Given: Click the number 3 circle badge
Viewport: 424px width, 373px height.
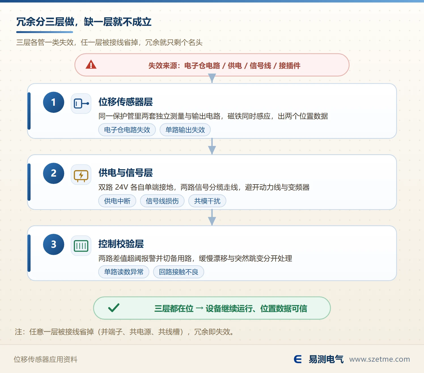Looking at the screenshot, I should coord(54,244).
